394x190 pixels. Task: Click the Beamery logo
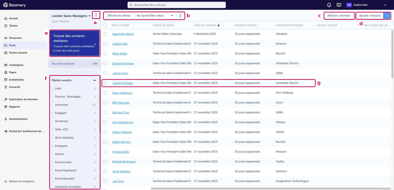coord(14,5)
